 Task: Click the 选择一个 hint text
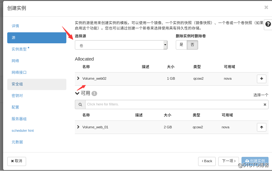coord(261,95)
